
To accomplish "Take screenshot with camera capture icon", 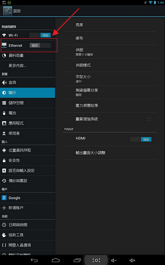I will coord(96,260).
